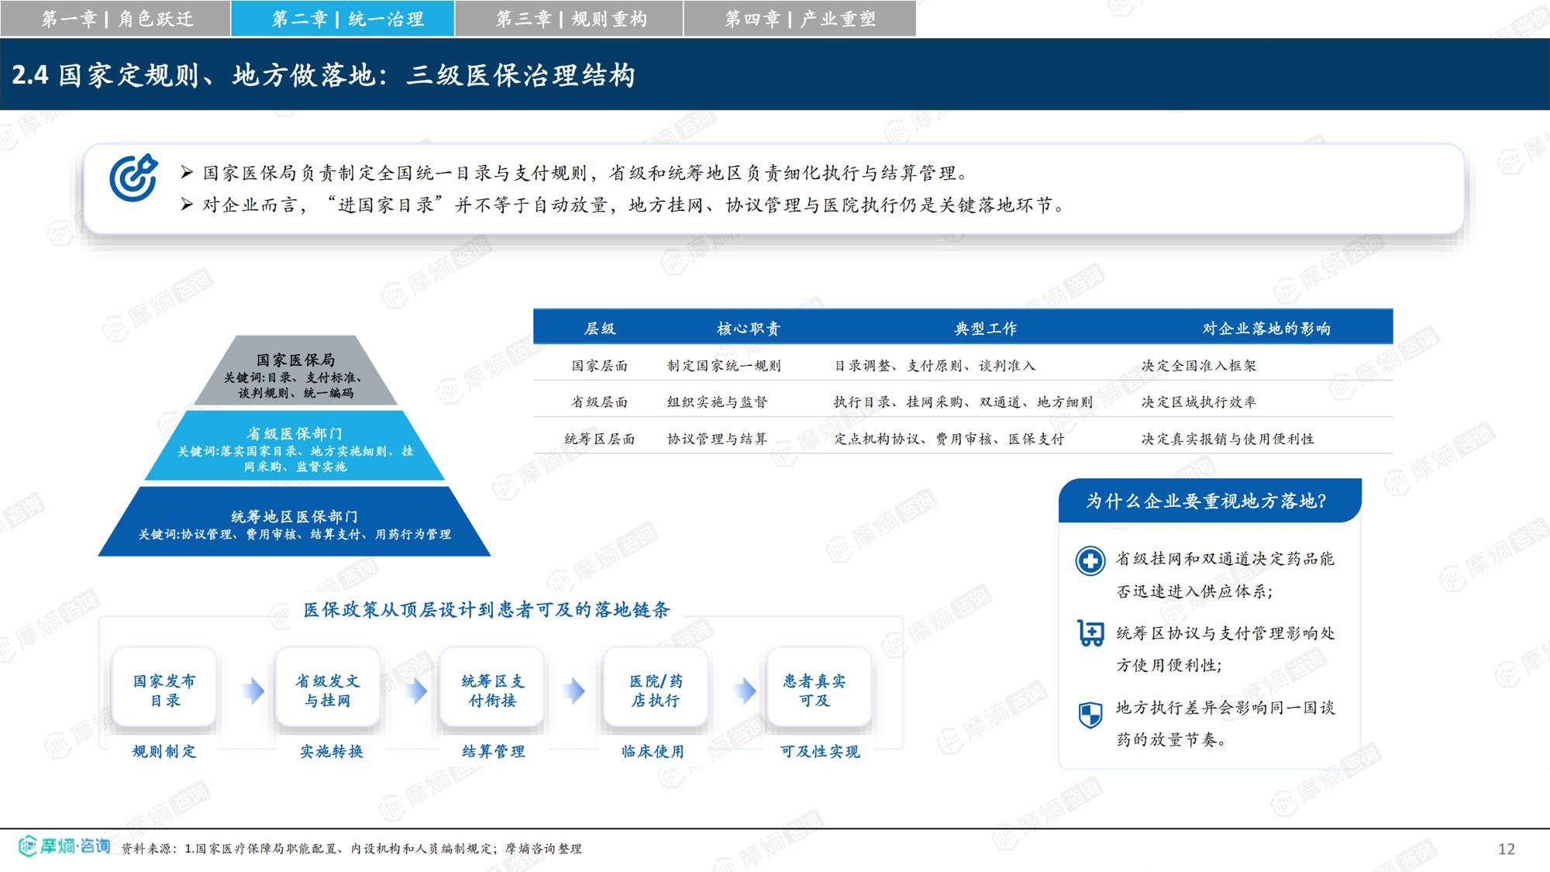Go to the 第四章 产业重塑 tab
This screenshot has height=872, width=1550.
click(x=800, y=19)
